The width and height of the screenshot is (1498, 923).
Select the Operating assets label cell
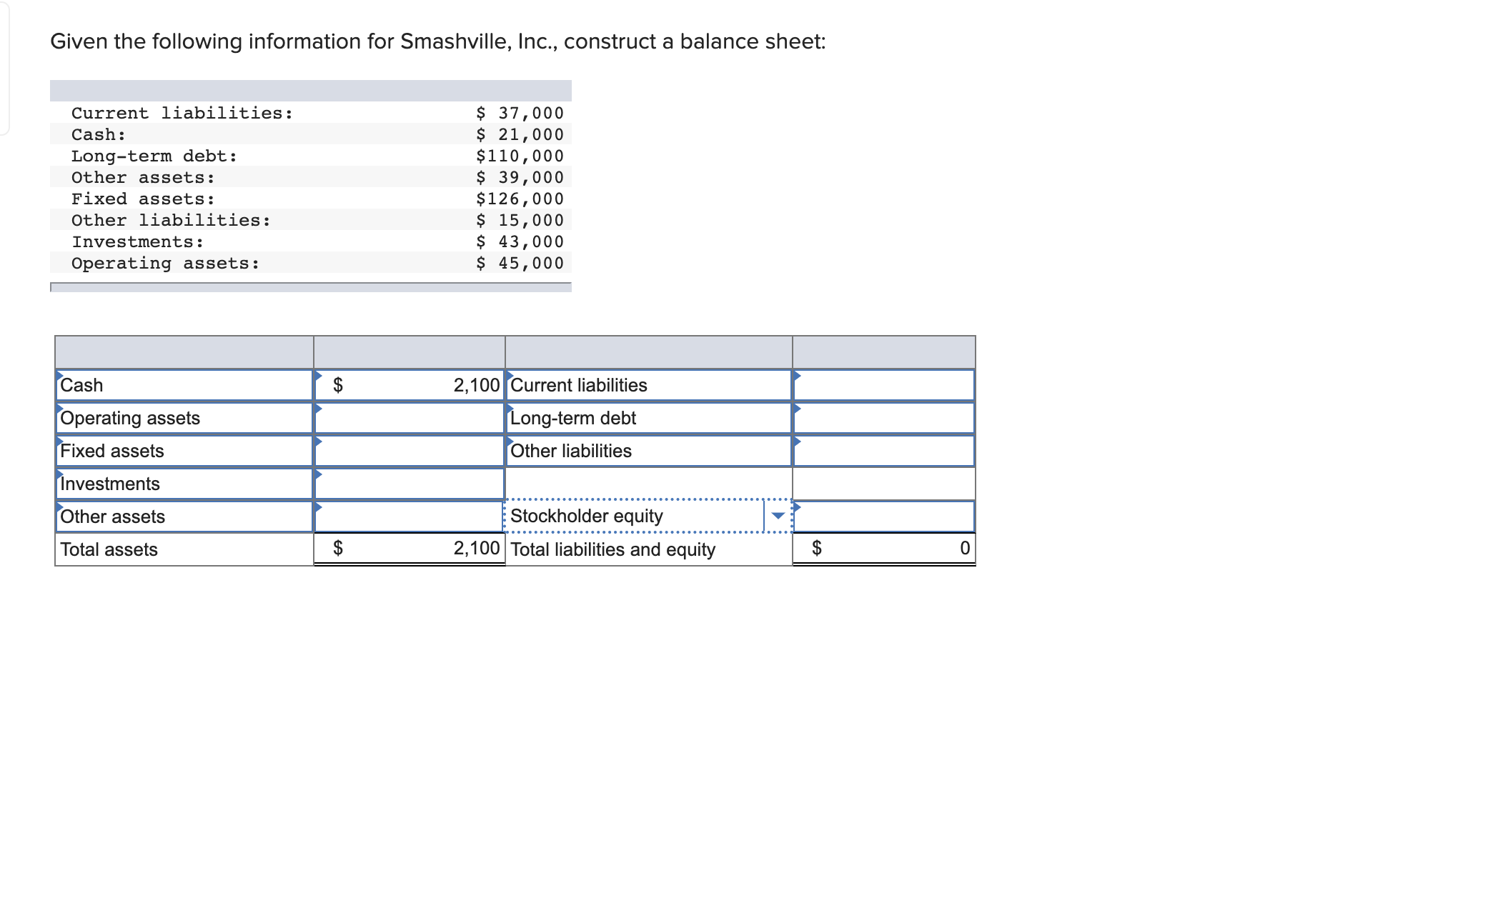pyautogui.click(x=184, y=418)
